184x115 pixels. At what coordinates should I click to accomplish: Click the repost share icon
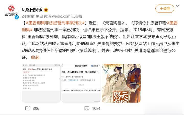(28, 108)
